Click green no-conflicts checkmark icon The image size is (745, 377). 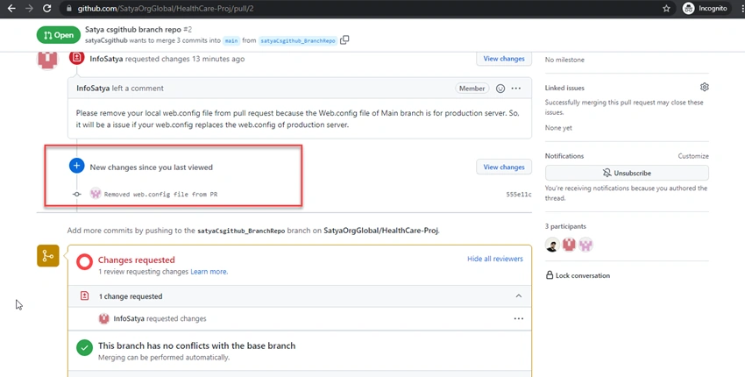[84, 347]
